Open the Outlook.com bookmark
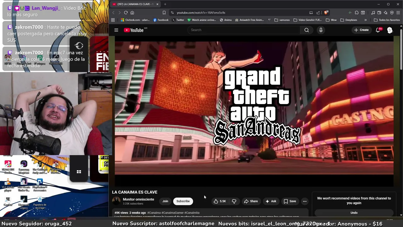 point(135,20)
